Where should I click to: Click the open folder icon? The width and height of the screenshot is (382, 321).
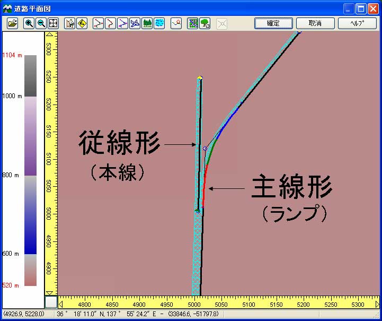[x=13, y=23]
